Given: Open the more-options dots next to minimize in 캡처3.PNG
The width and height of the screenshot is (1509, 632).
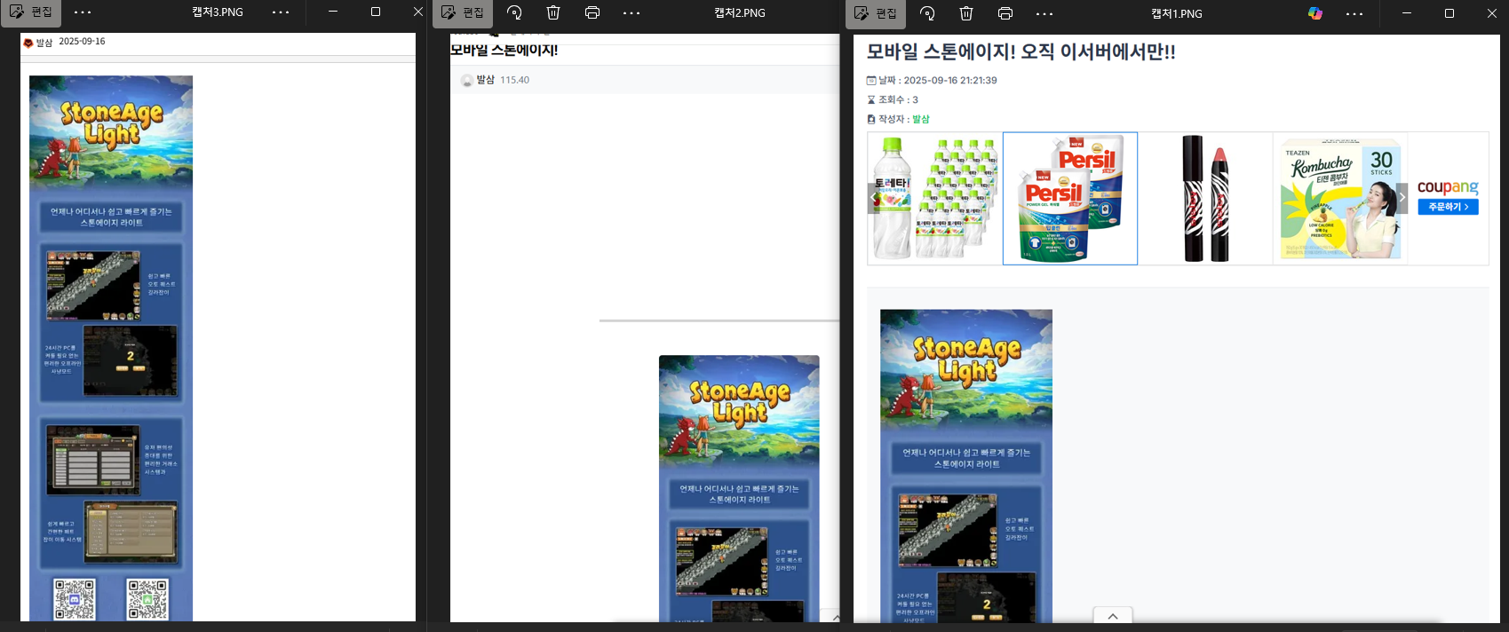Looking at the screenshot, I should [x=281, y=12].
